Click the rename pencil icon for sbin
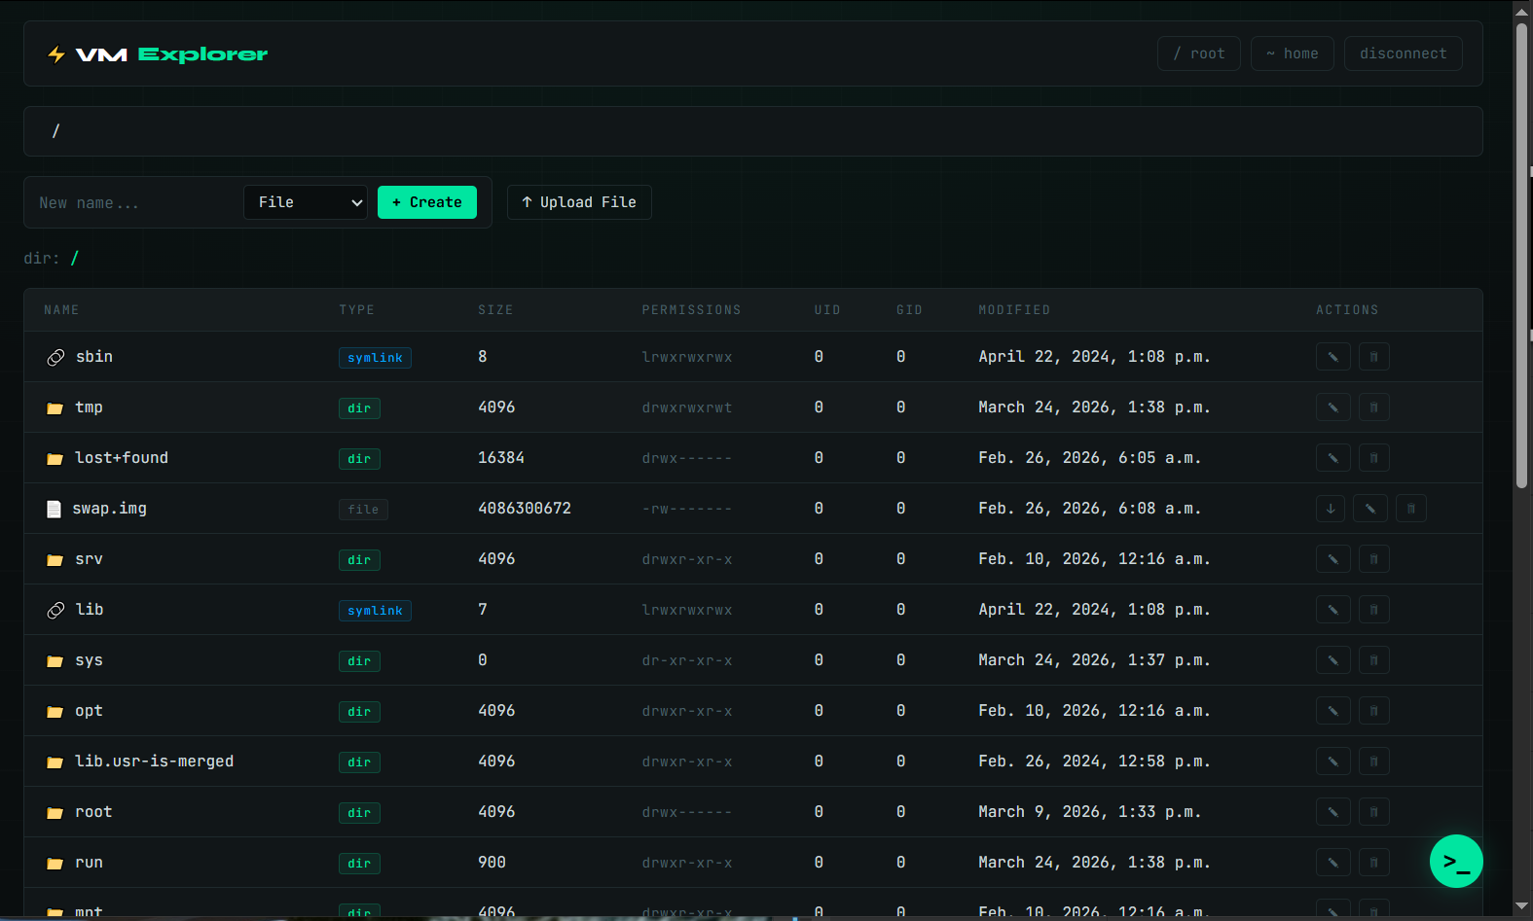Image resolution: width=1533 pixels, height=921 pixels. (x=1332, y=357)
